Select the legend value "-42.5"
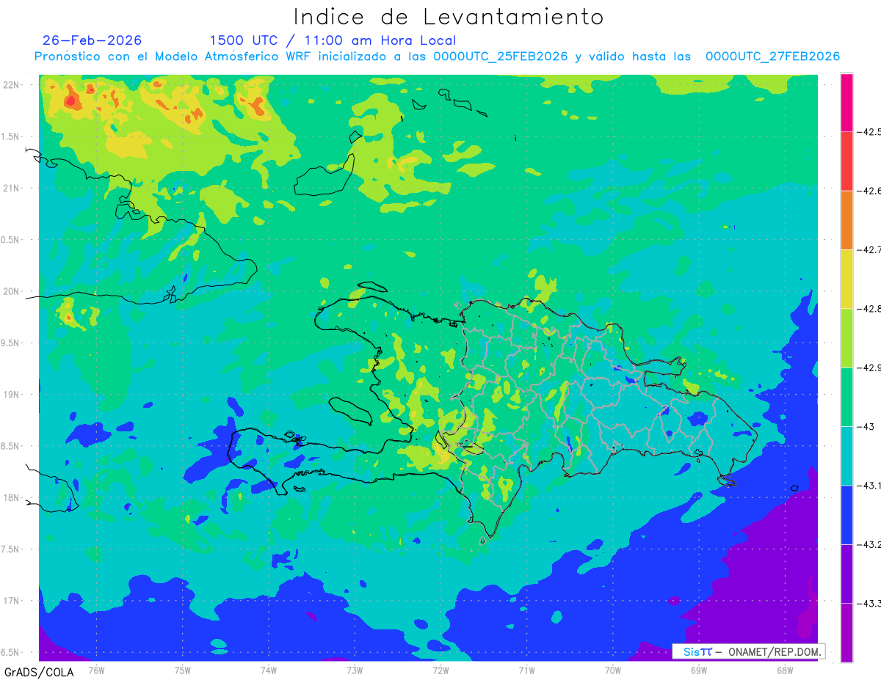881x680 pixels. coord(869,132)
